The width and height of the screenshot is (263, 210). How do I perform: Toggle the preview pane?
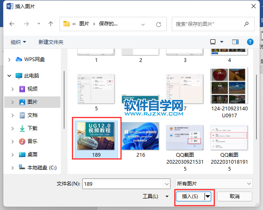(x=235, y=42)
